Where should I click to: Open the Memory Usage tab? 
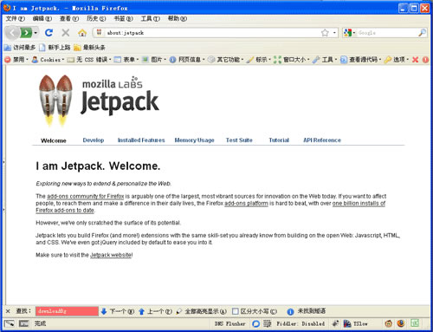(x=194, y=140)
